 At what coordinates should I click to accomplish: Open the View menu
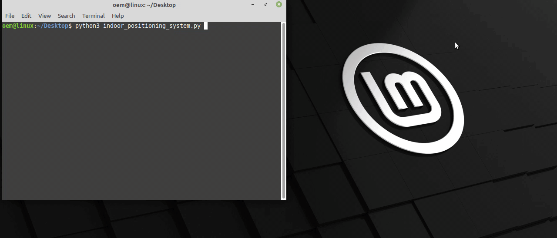pyautogui.click(x=44, y=16)
